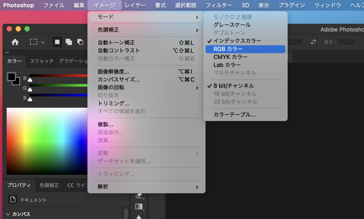This screenshot has width=364, height=219.
Task: Open カンバスサイズ... dialog
Action: 146,80
